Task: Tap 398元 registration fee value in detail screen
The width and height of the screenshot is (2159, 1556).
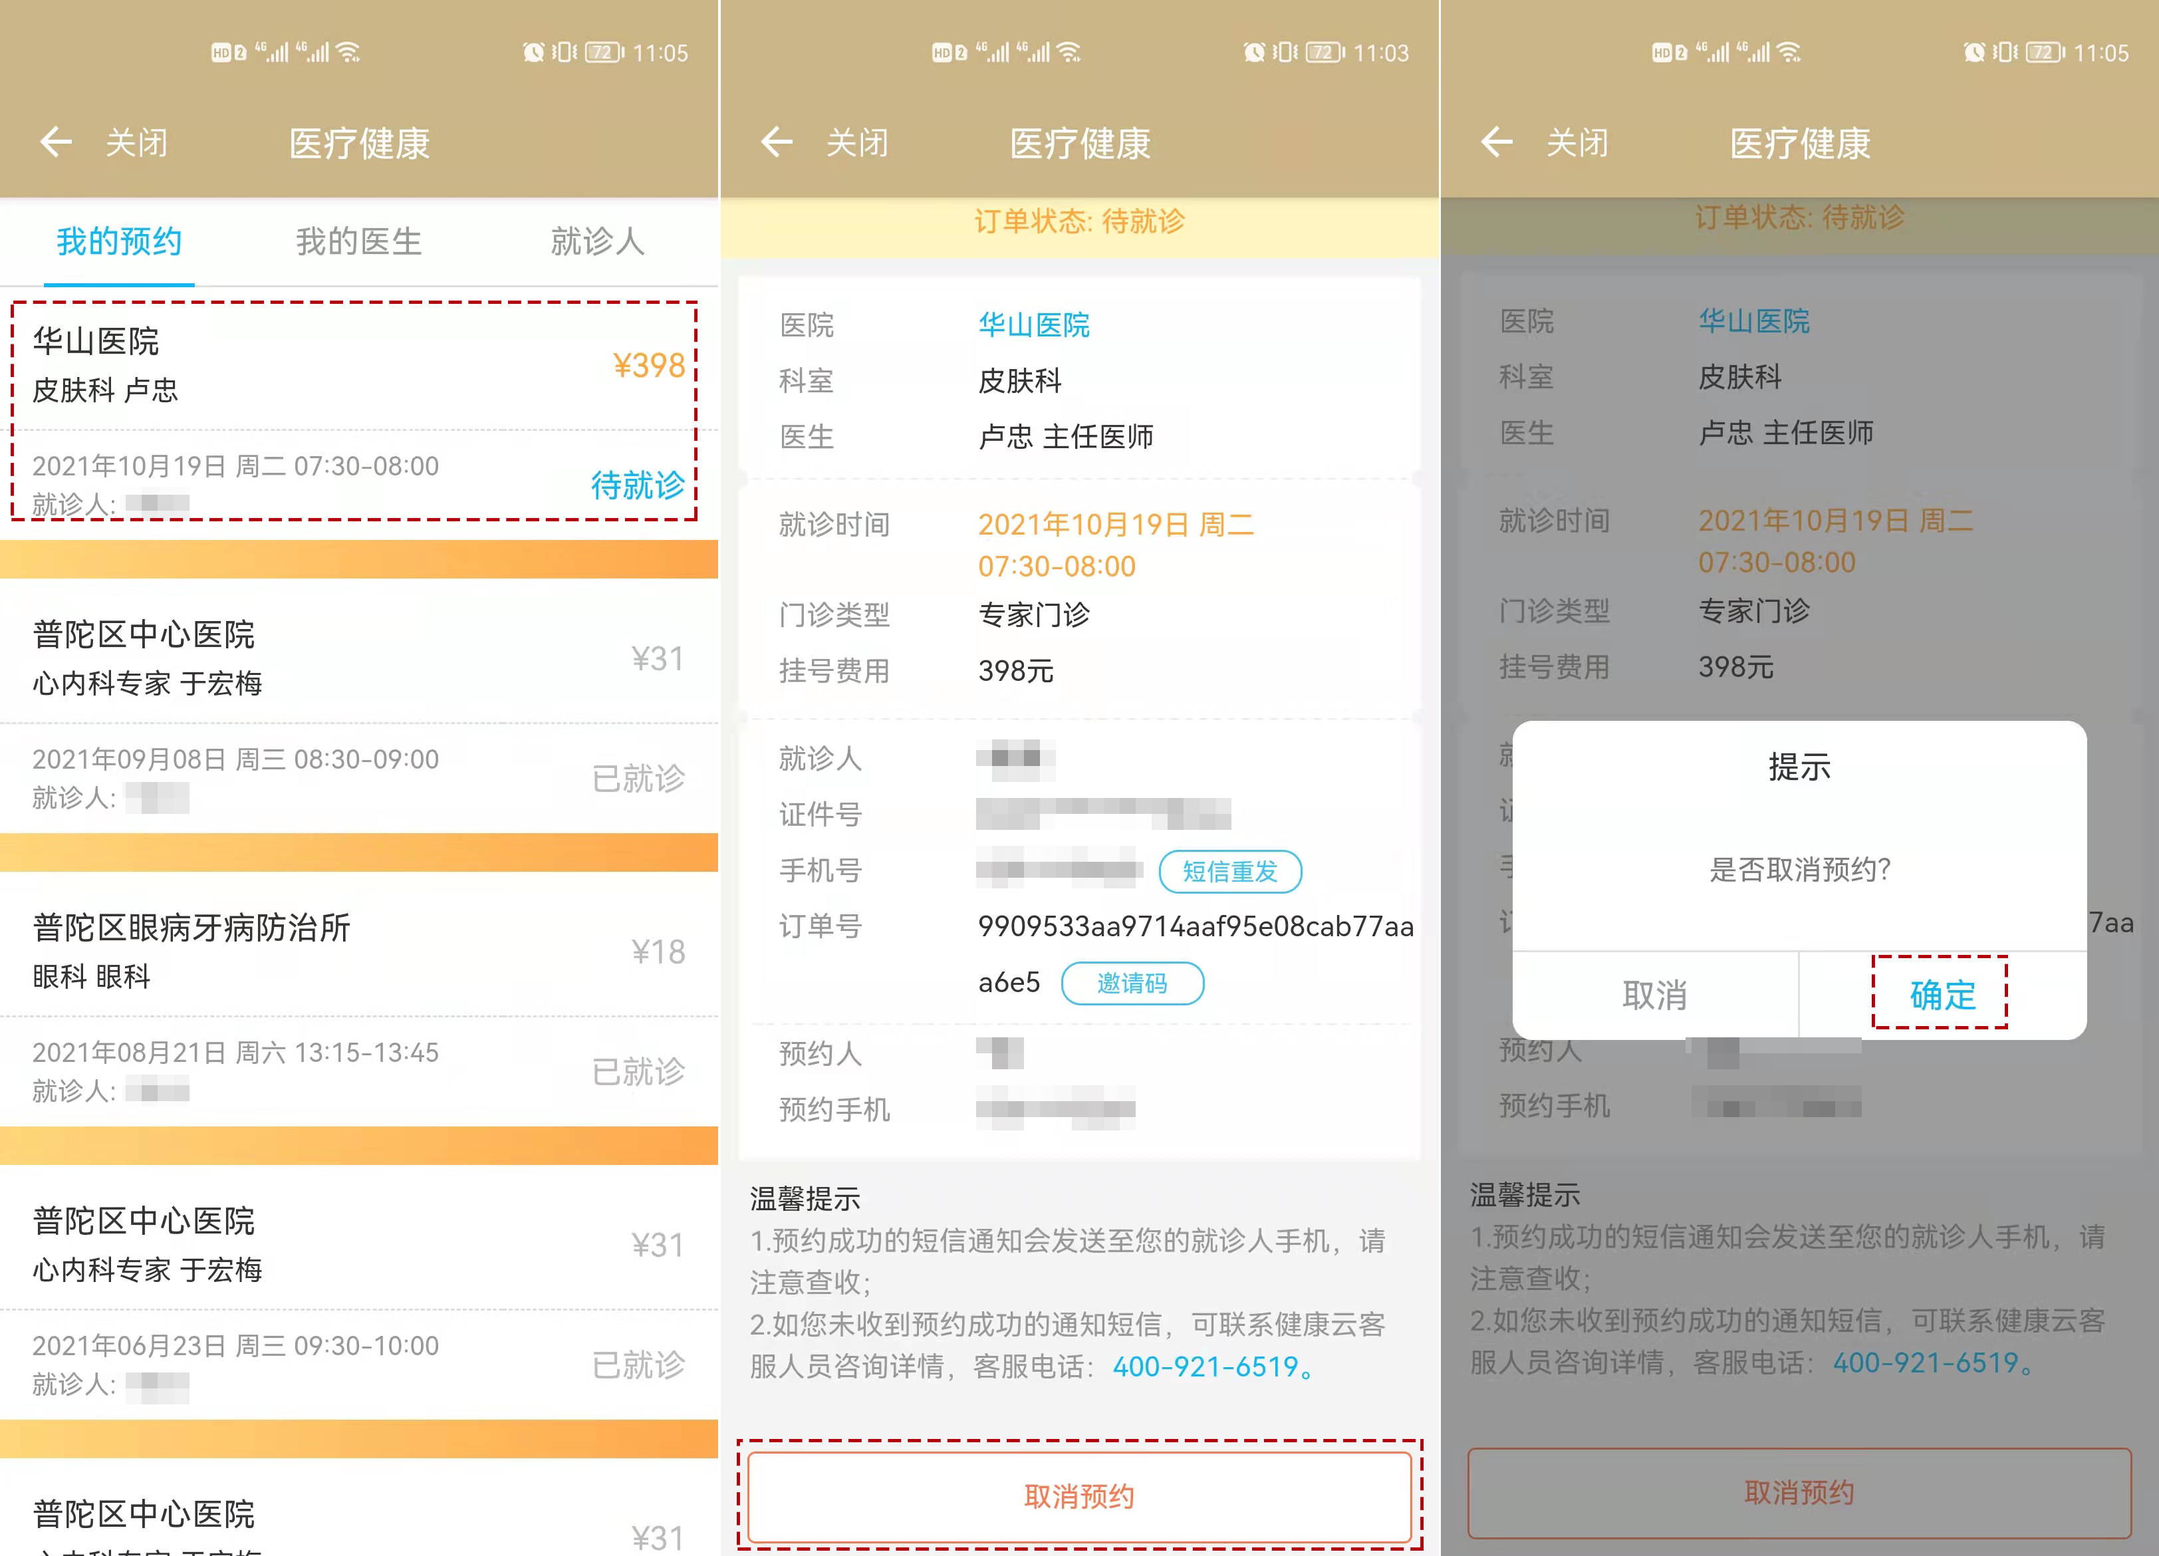Action: click(x=1016, y=670)
